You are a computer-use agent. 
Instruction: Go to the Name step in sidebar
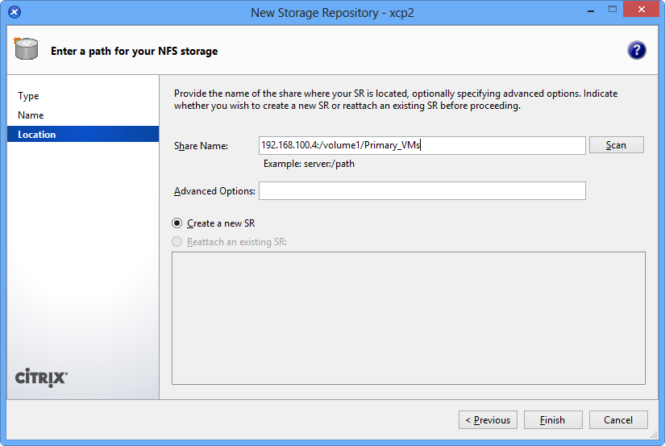31,115
